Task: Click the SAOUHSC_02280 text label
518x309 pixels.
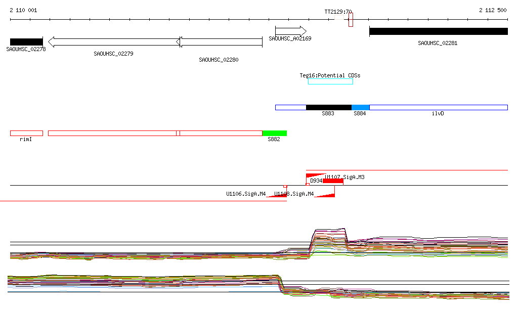Action: click(x=219, y=60)
